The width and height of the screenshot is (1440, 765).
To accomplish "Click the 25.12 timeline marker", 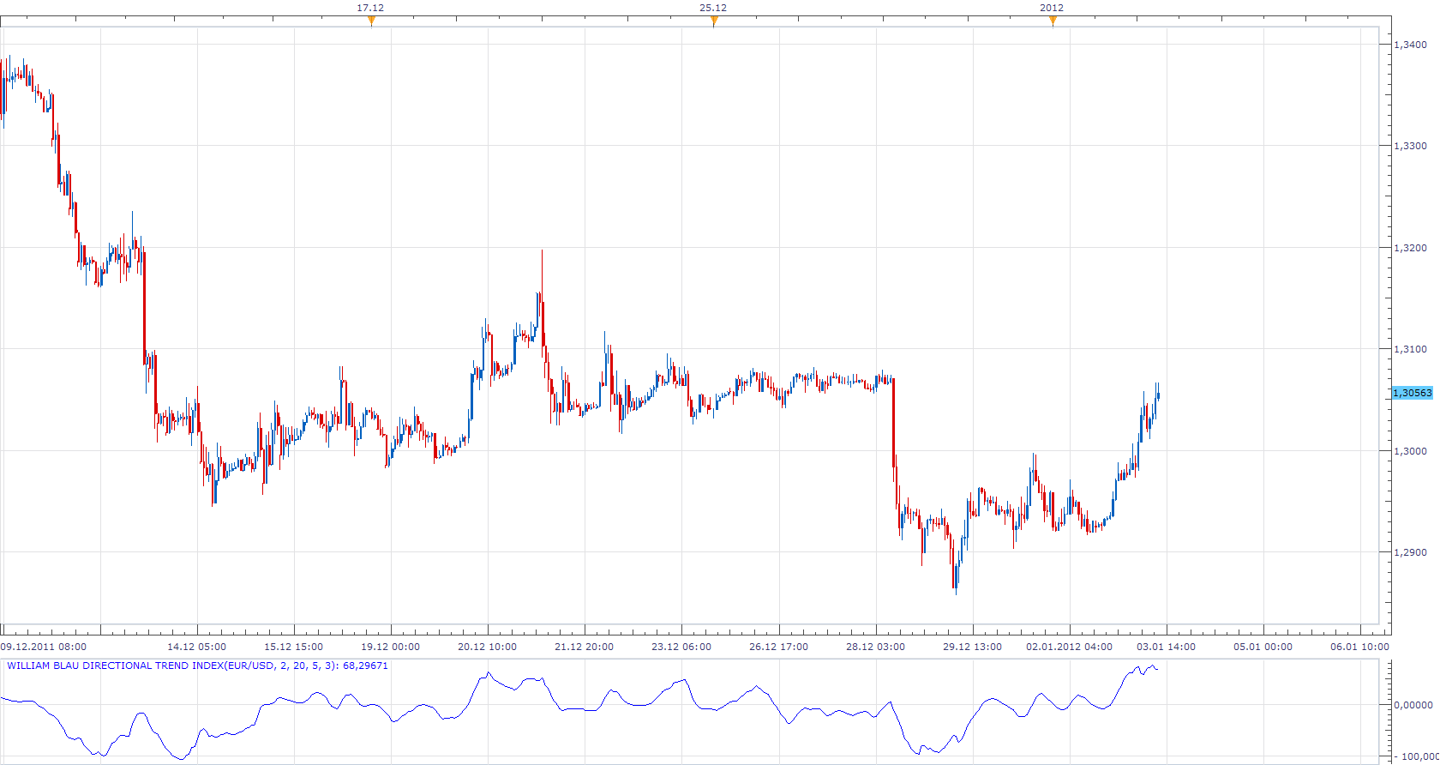I will pyautogui.click(x=713, y=21).
